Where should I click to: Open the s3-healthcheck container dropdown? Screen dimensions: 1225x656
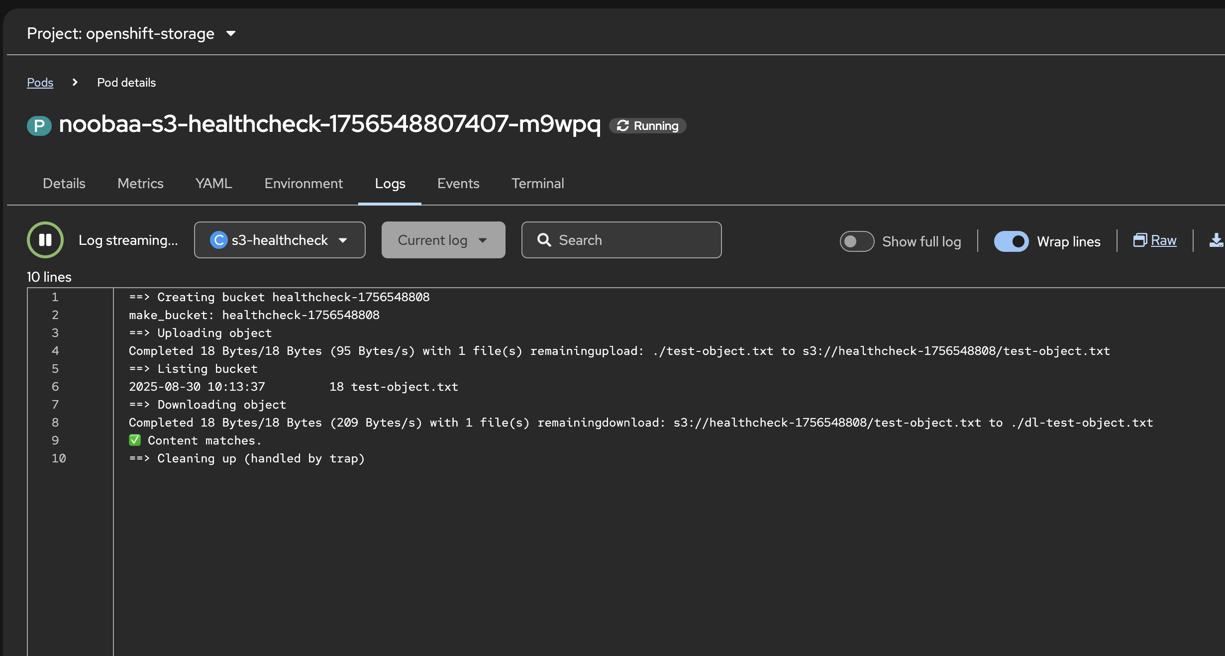point(280,240)
